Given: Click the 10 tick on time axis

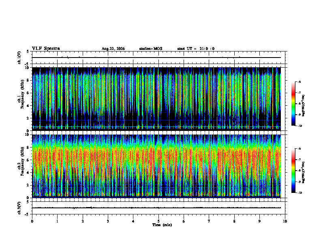Looking at the screenshot, I should [285, 221].
